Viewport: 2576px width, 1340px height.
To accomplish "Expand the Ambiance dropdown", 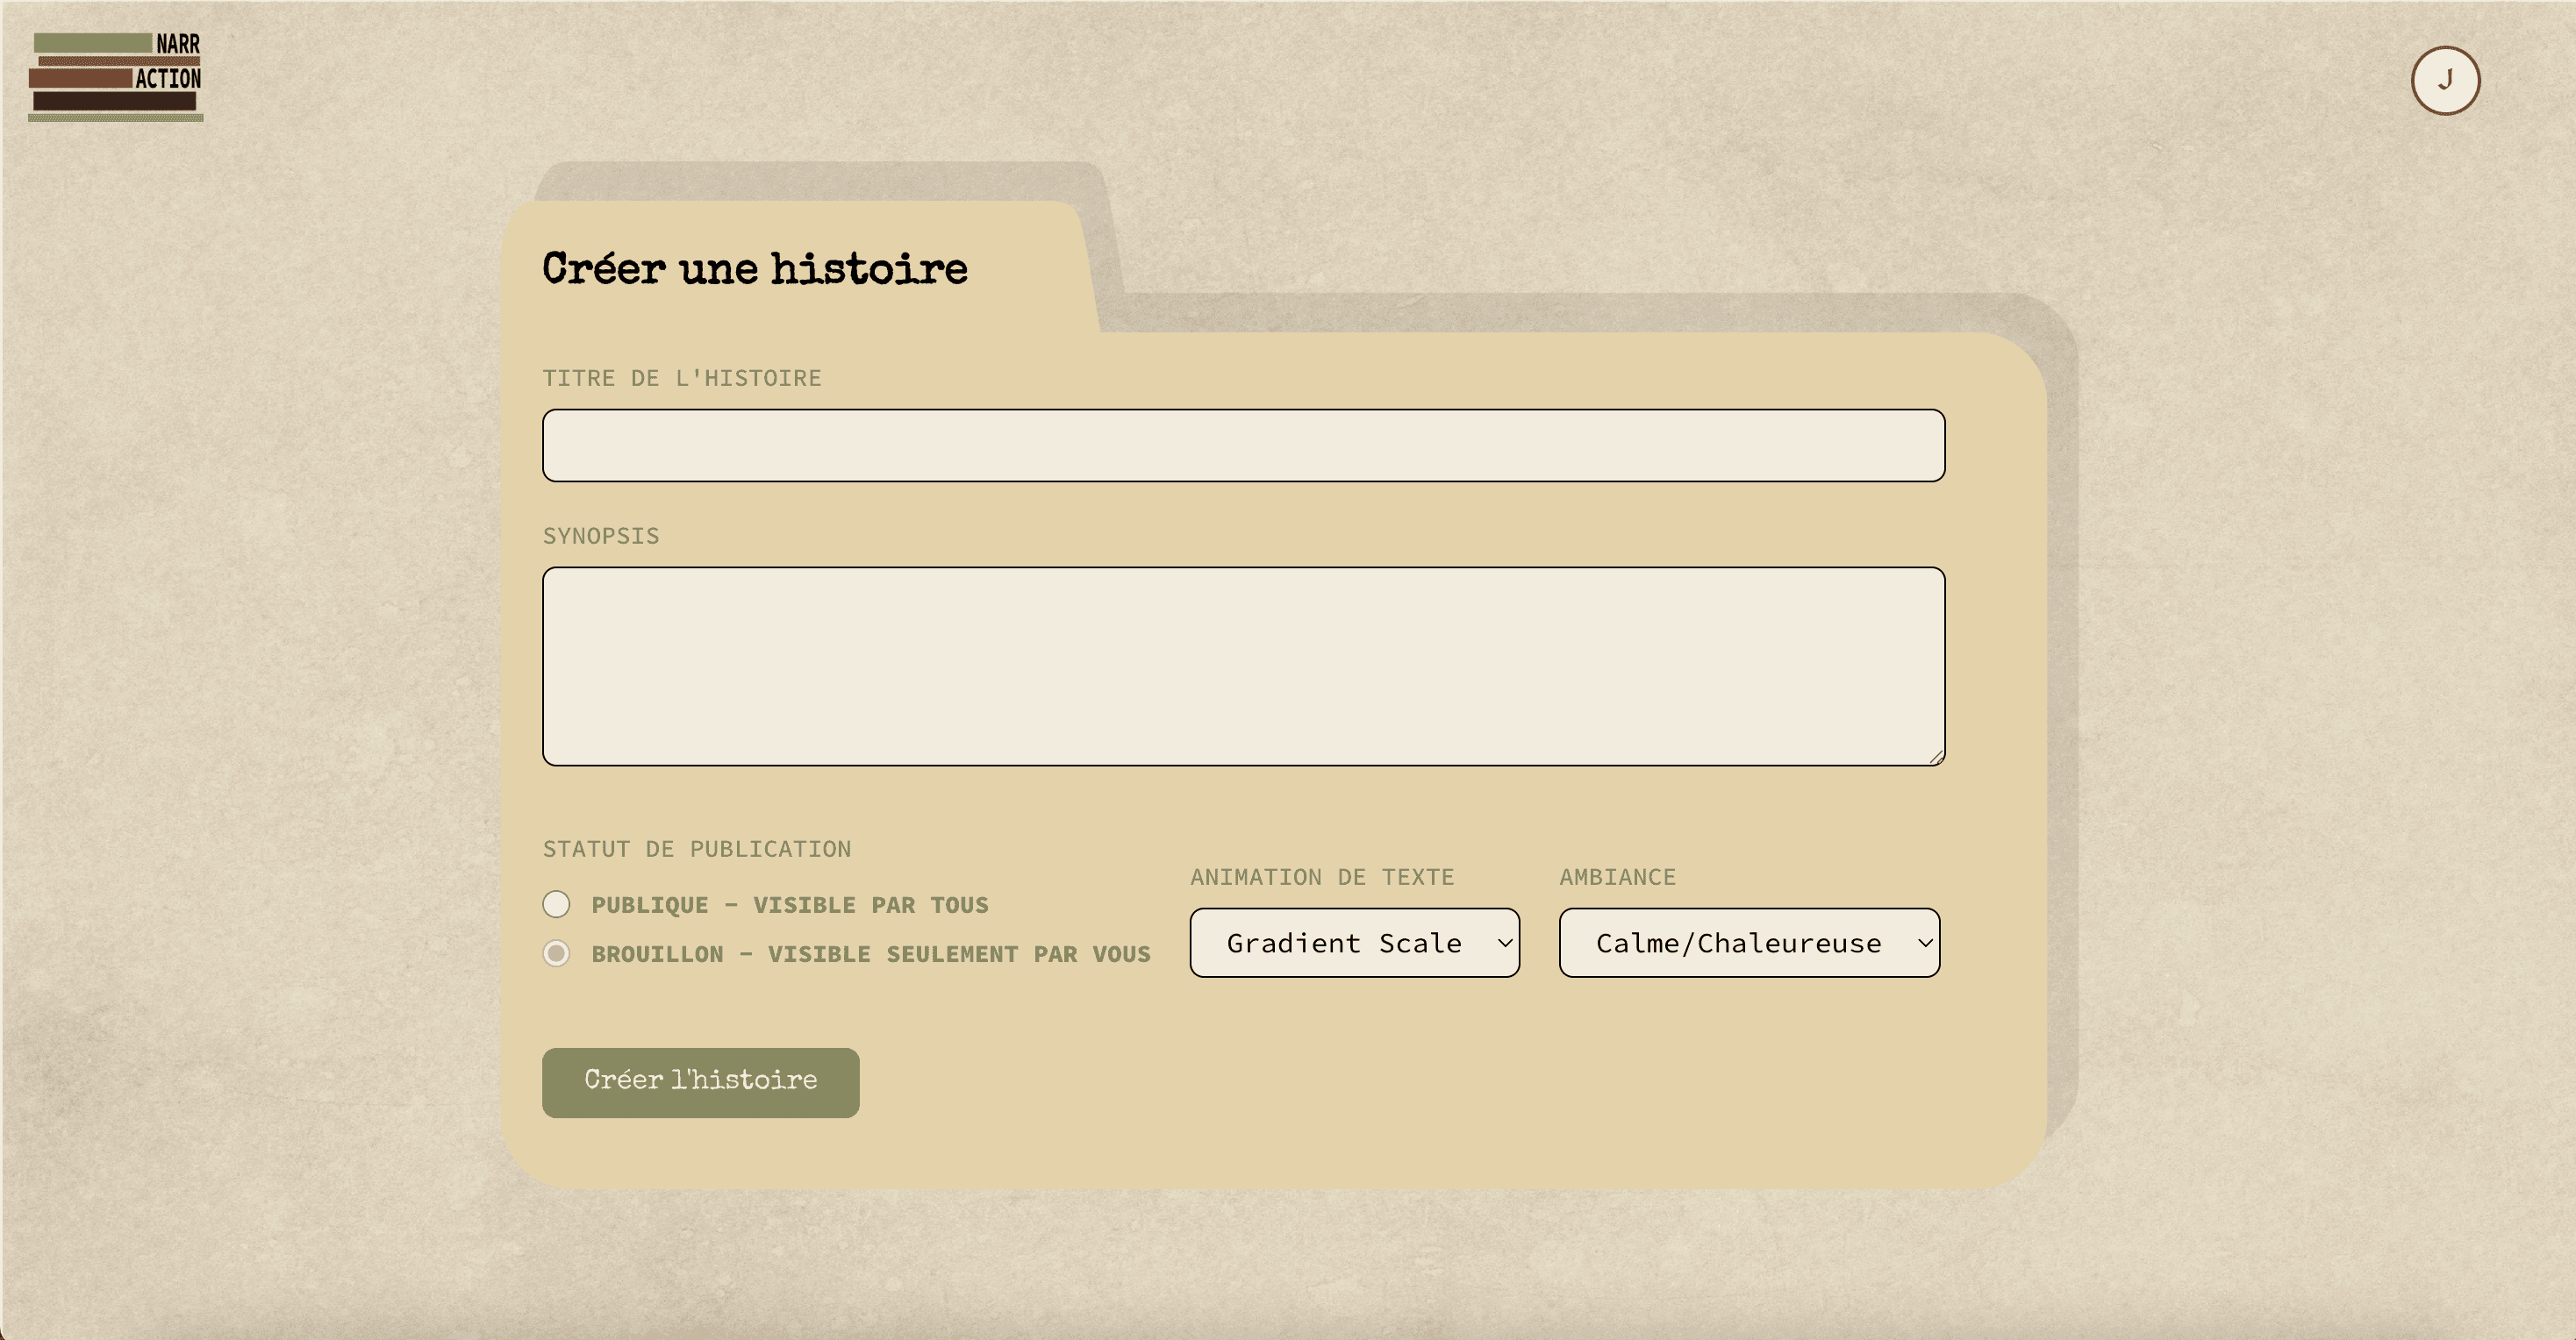I will click(1738, 942).
